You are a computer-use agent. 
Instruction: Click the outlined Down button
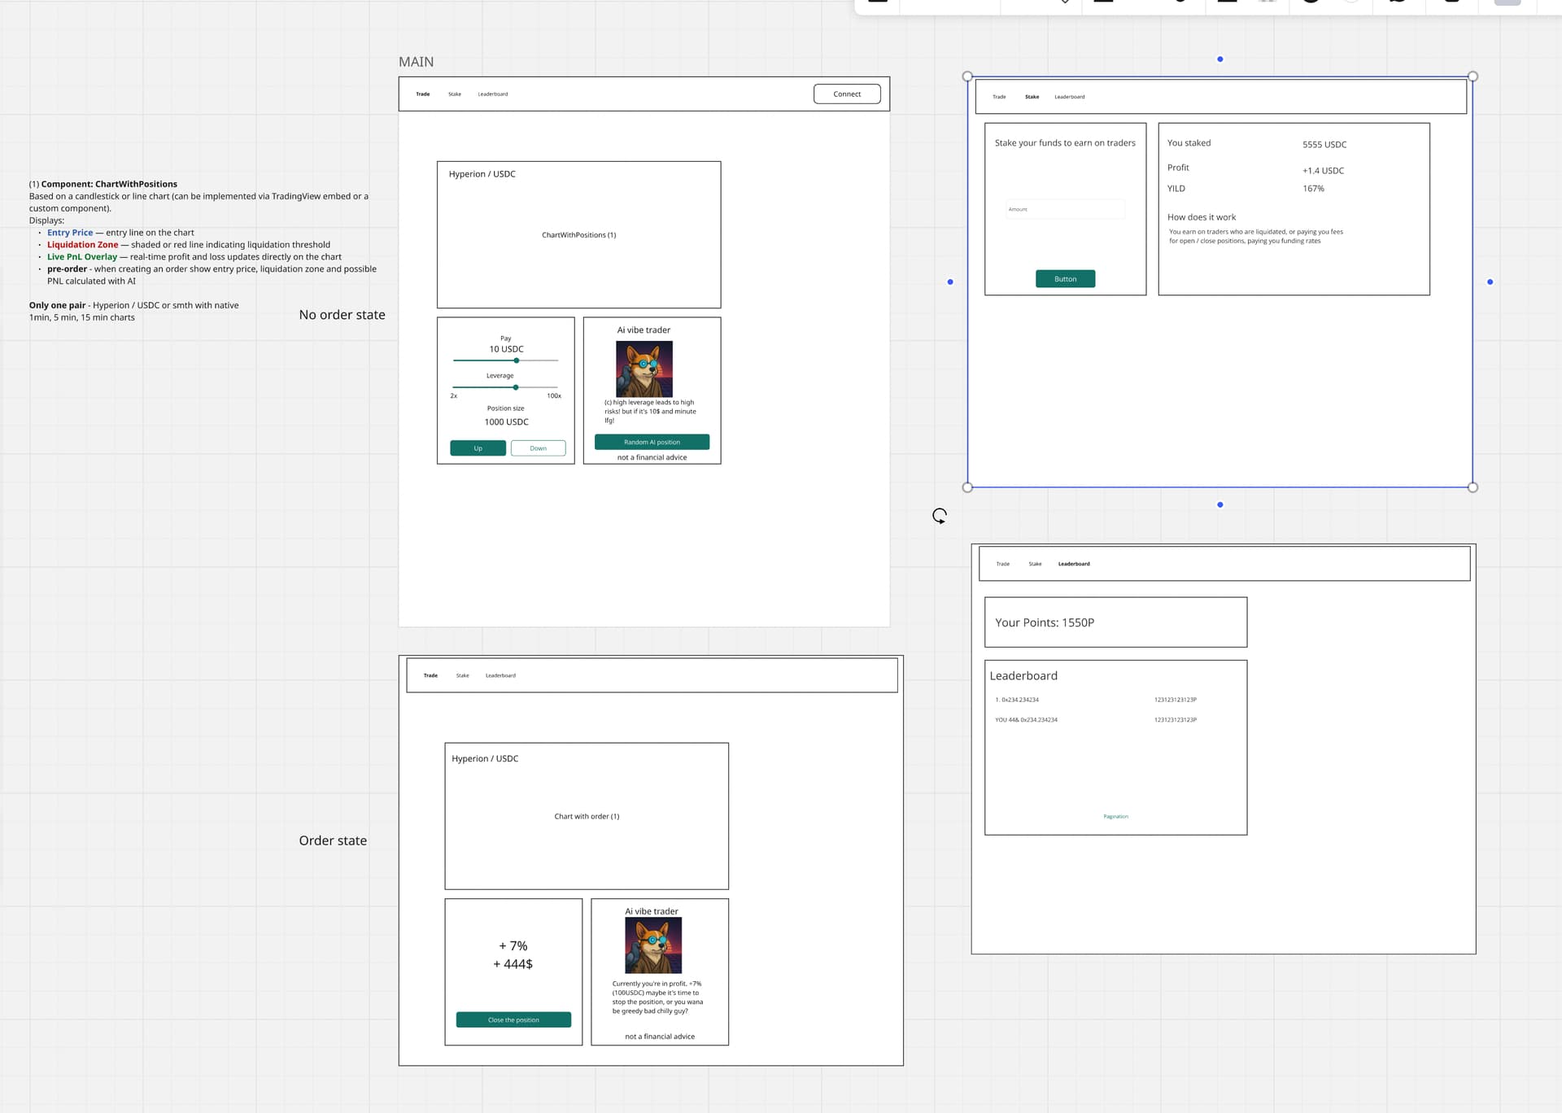click(x=539, y=448)
